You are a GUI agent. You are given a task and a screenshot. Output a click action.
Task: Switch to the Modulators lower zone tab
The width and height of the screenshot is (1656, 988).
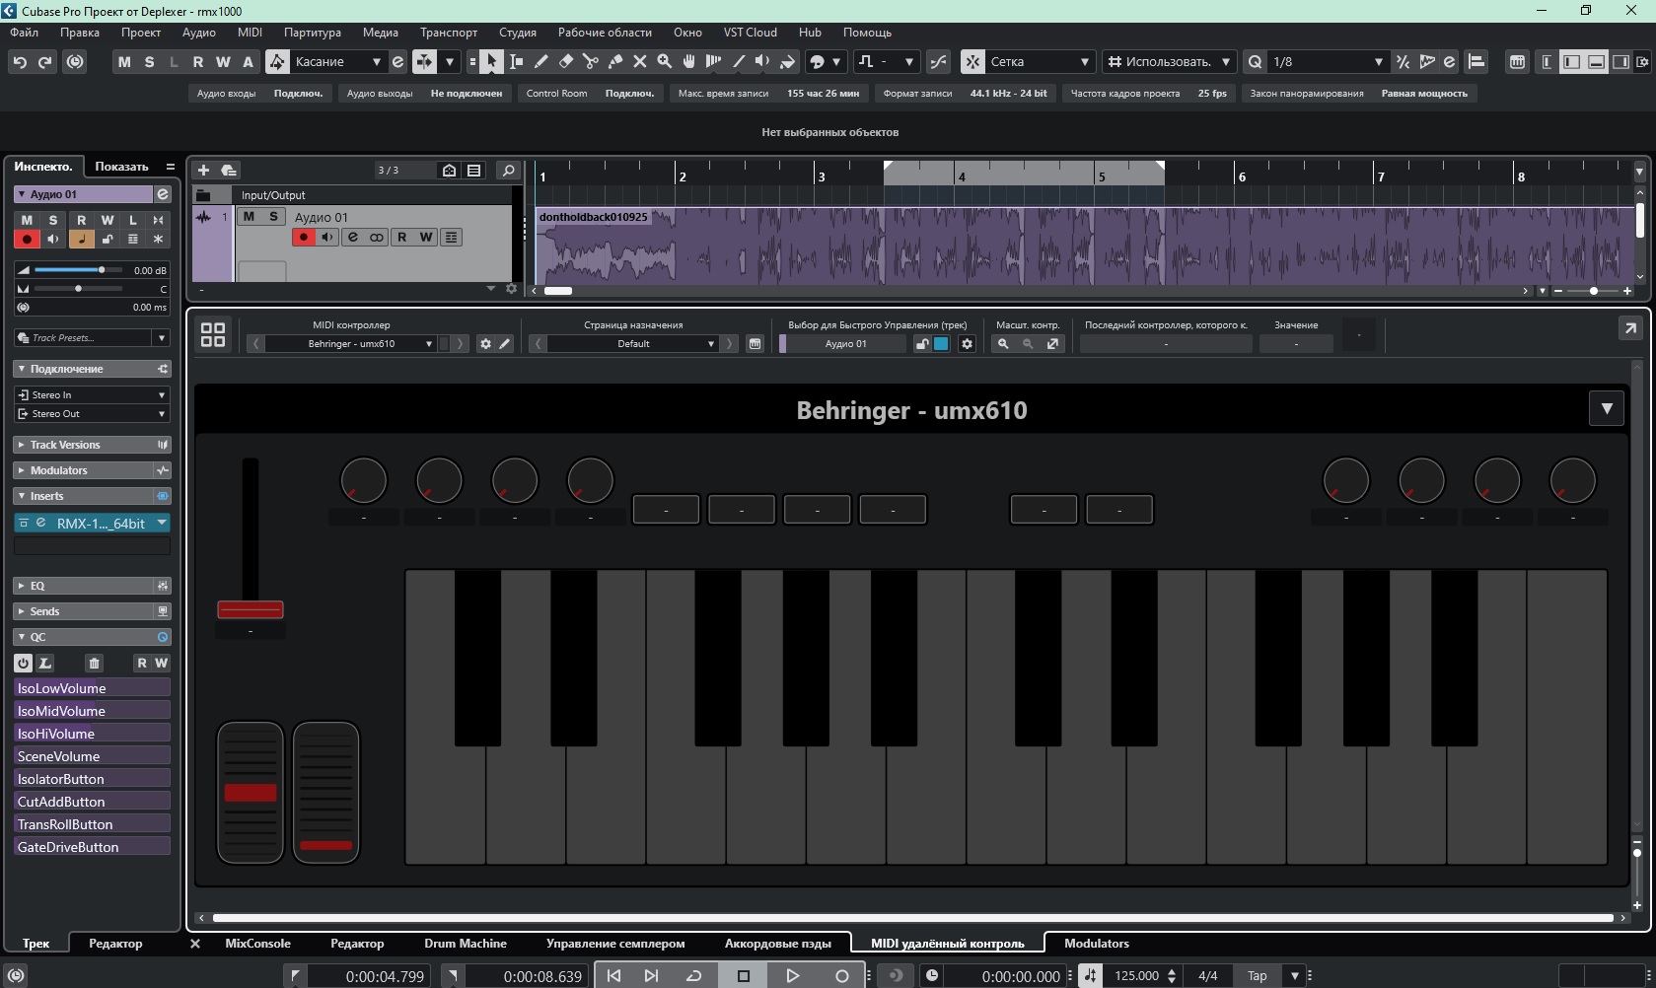coord(1097,944)
